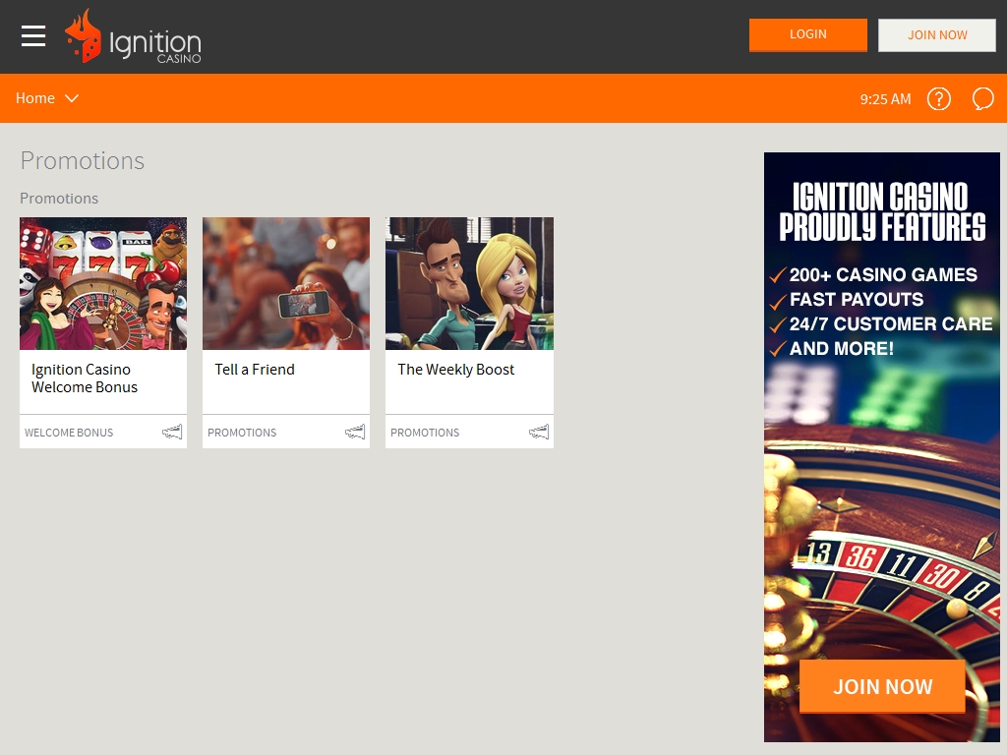
Task: Click WELCOME BONUS category label
Action: click(x=69, y=433)
